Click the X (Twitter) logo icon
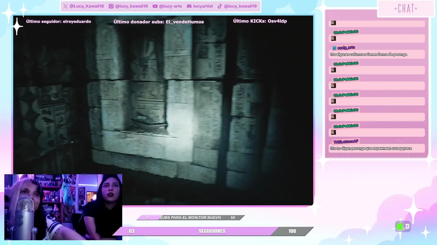This screenshot has width=437, height=245. tap(65, 6)
